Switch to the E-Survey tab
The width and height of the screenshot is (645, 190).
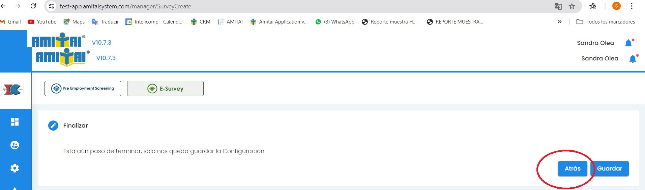point(165,89)
